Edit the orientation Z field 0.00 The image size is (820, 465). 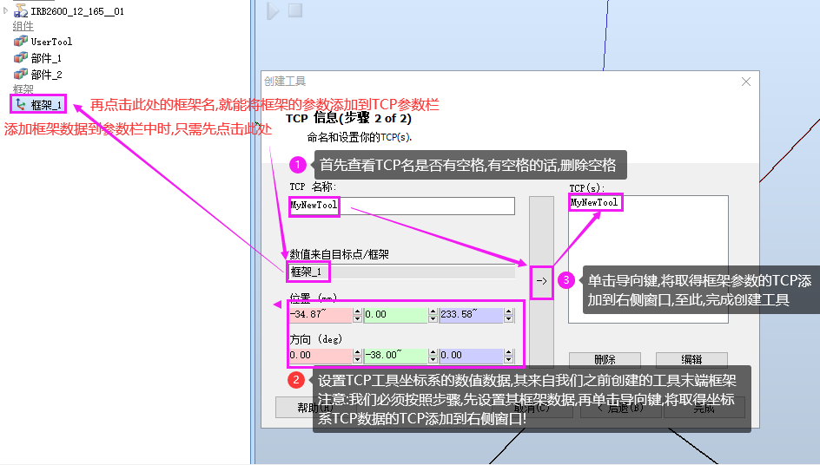tap(471, 356)
